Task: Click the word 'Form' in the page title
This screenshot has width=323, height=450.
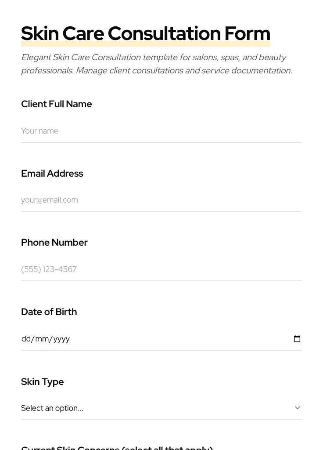Action: pos(247,33)
